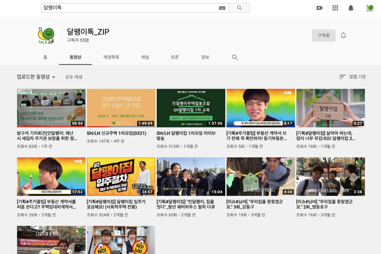Click the search magnifier button in top bar

239,8
